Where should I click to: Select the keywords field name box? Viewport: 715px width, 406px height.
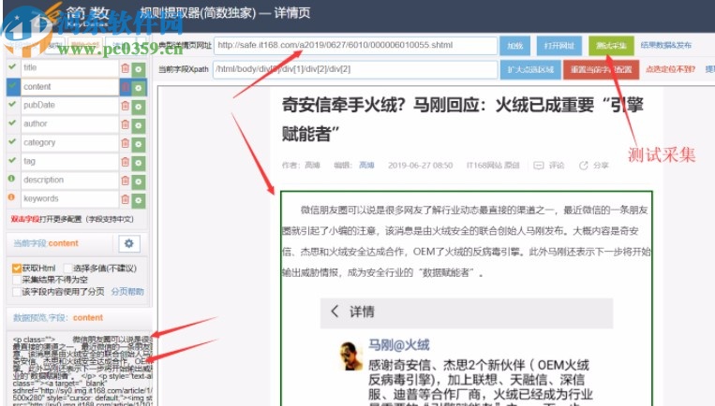pyautogui.click(x=69, y=198)
